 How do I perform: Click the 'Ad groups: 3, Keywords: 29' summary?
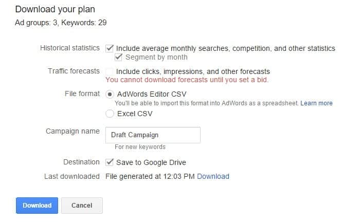[61, 22]
